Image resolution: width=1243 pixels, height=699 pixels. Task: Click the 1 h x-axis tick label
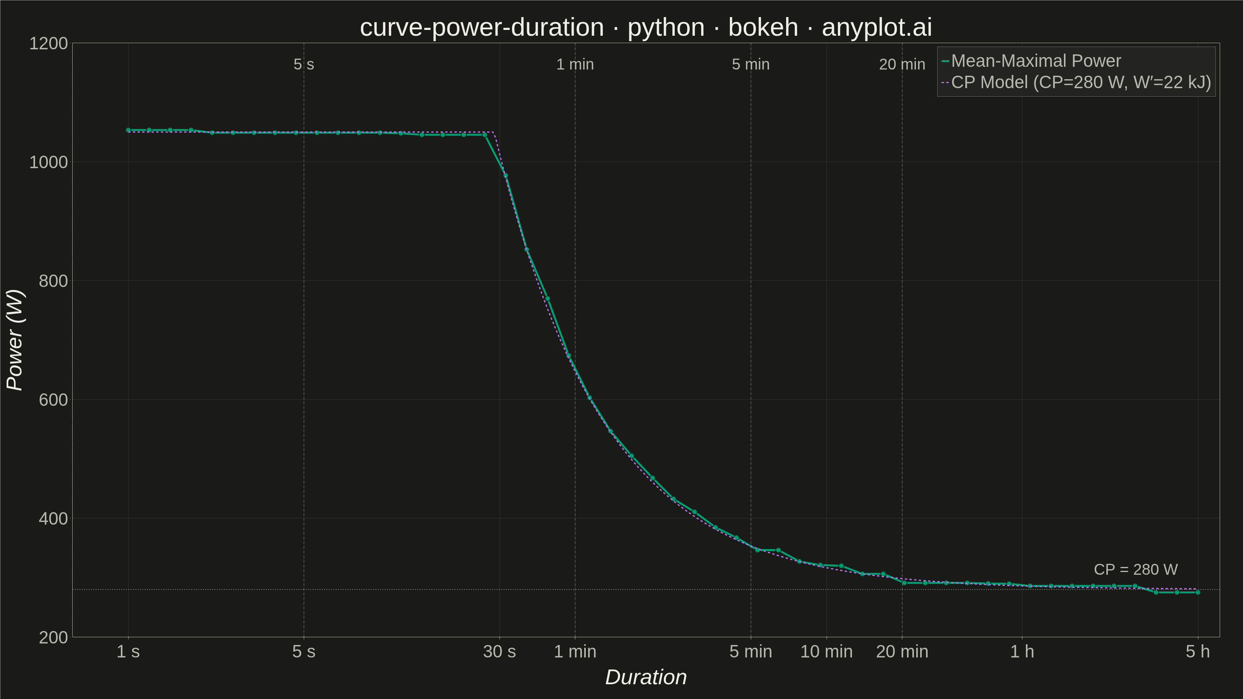point(1022,652)
